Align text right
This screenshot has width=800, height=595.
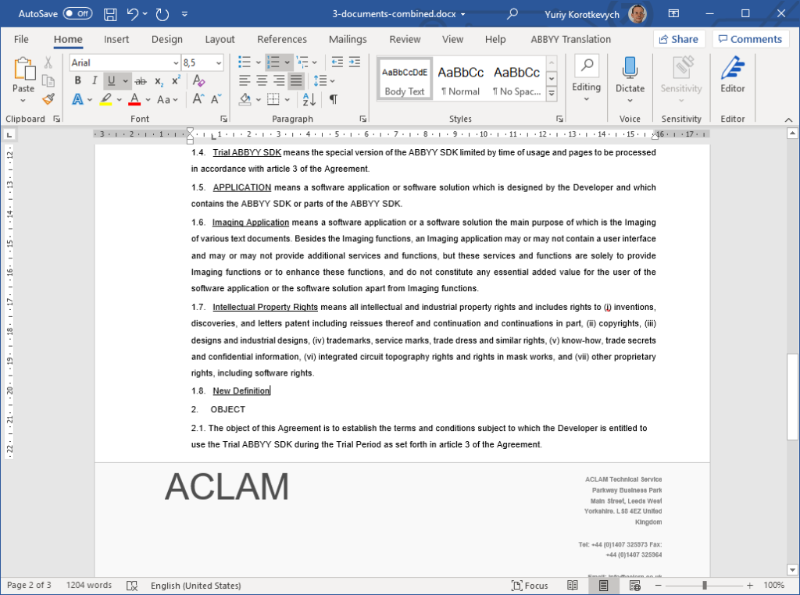click(x=279, y=80)
